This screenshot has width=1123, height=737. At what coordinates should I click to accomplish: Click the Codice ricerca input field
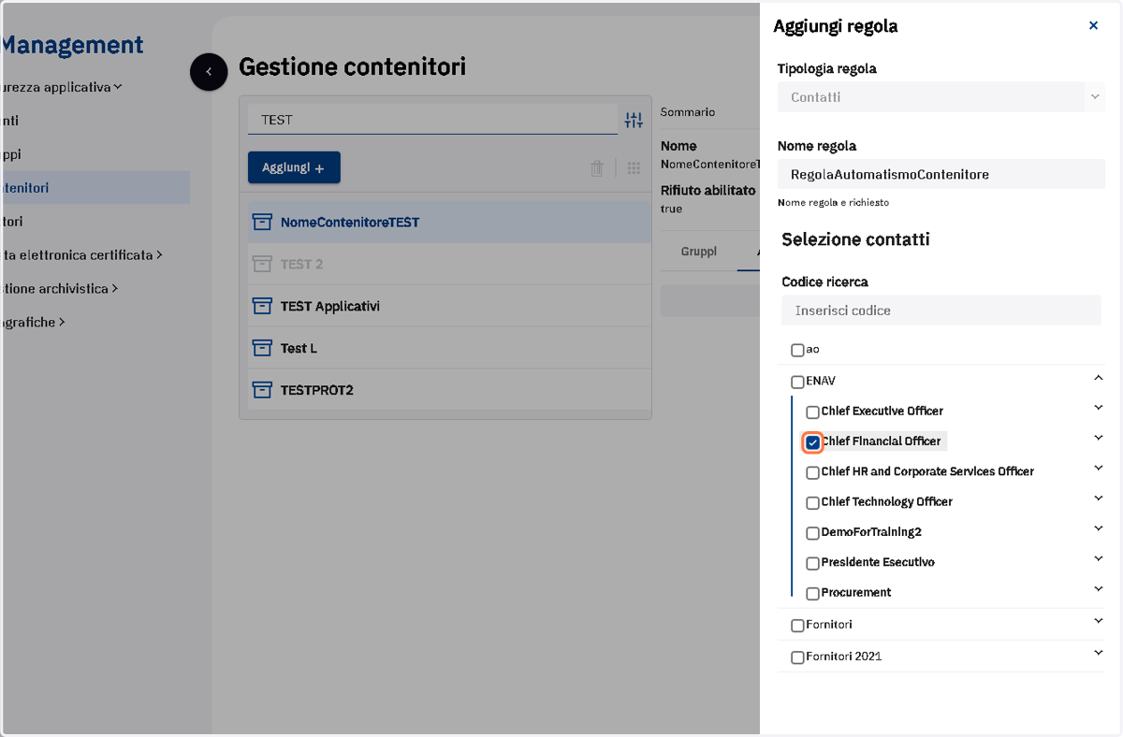tap(941, 311)
